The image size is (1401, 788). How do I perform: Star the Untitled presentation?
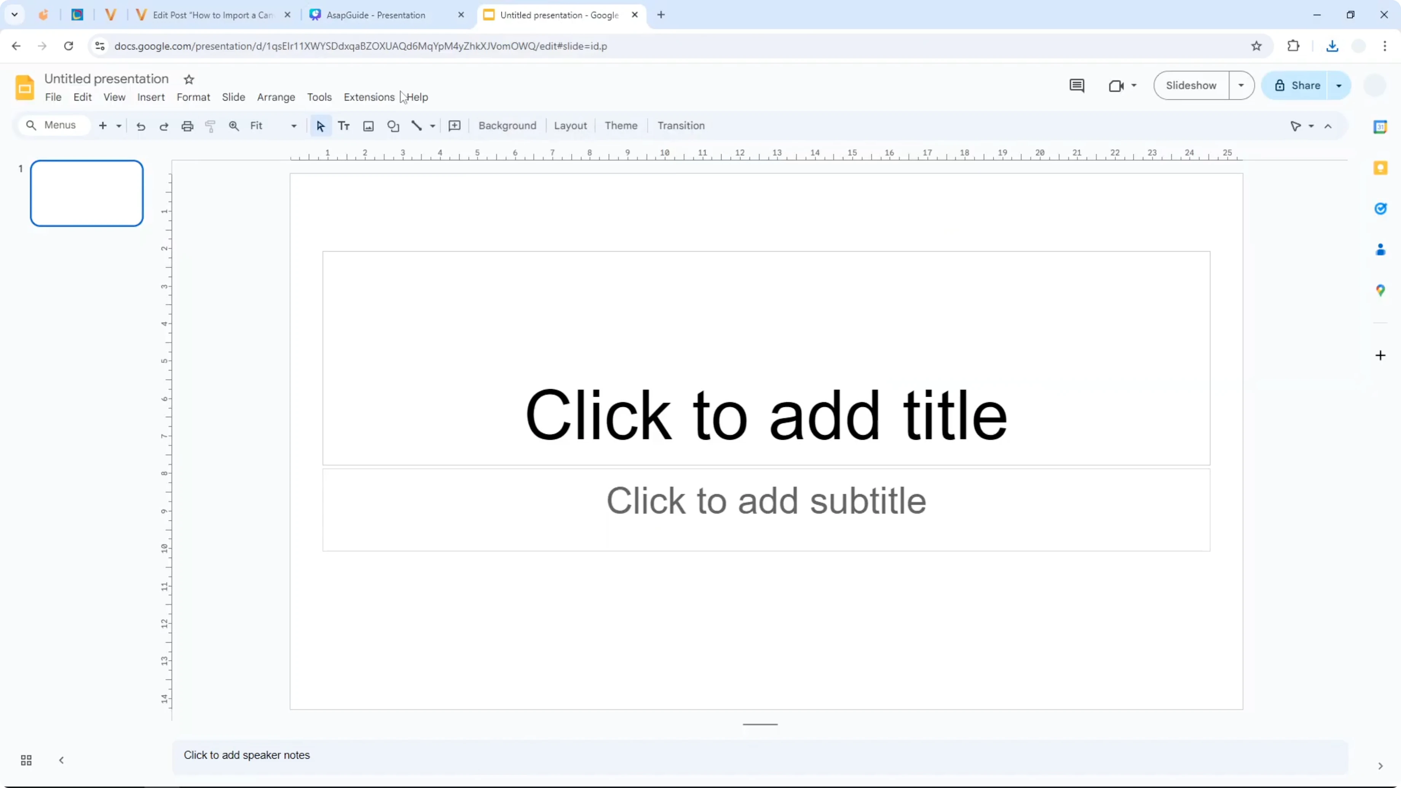click(189, 80)
